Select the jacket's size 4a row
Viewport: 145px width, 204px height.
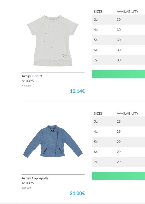click(x=118, y=131)
